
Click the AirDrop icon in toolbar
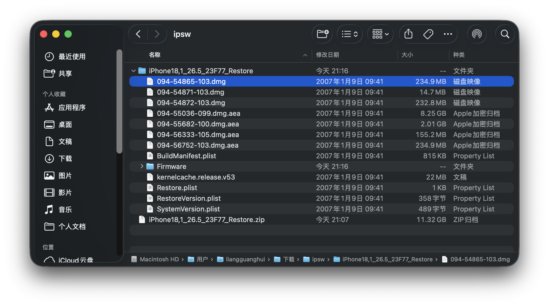[x=477, y=34]
